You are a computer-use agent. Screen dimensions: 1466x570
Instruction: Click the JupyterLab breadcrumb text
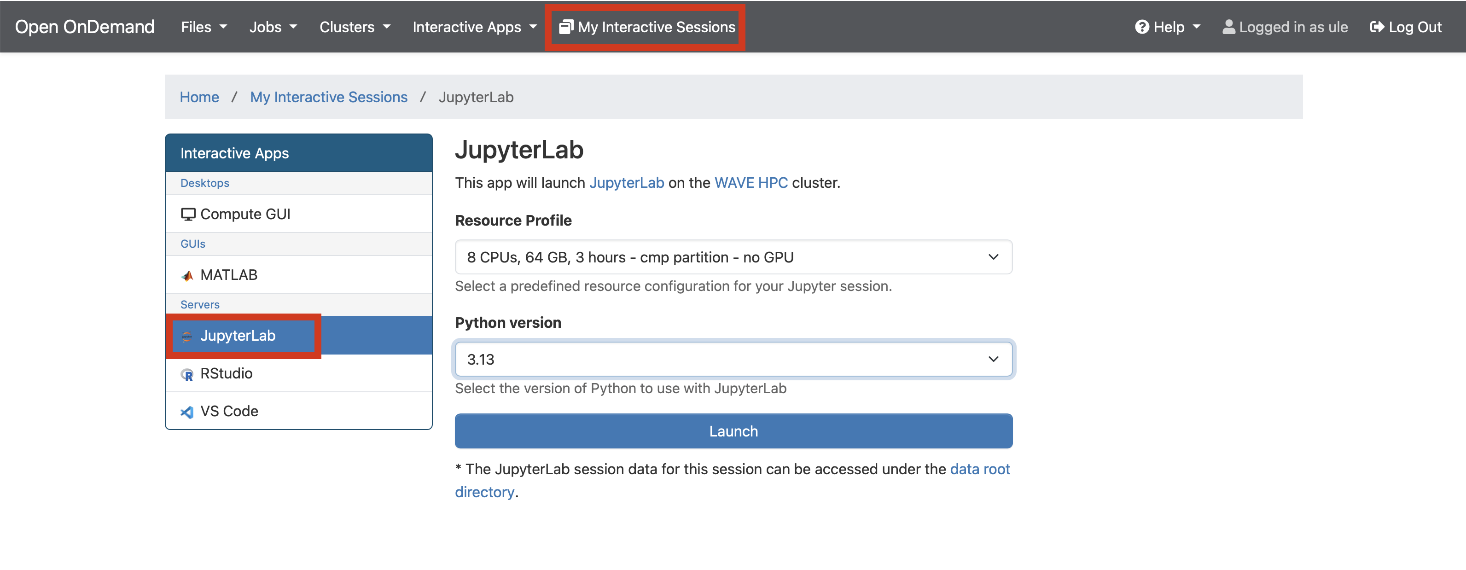click(x=476, y=97)
